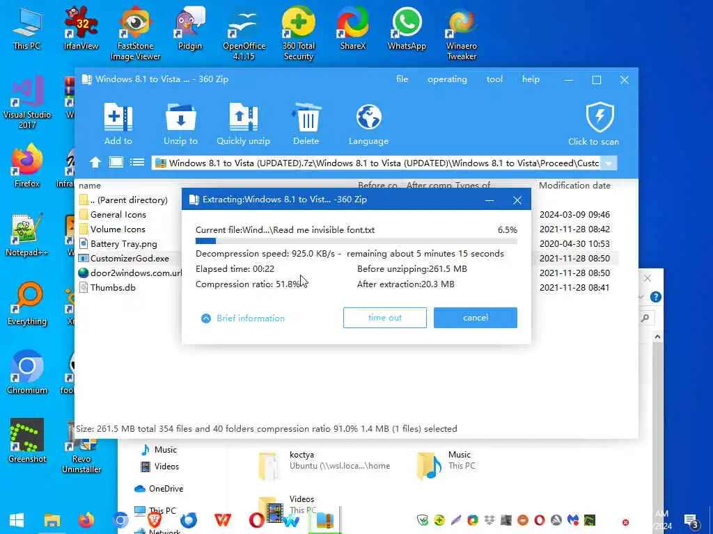Open the help menu

click(530, 79)
